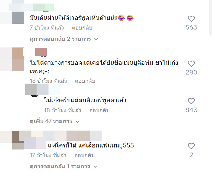Like the comment with 2 likes
Image resolution: width=212 pixels, height=175 pixels.
pyautogui.click(x=191, y=146)
